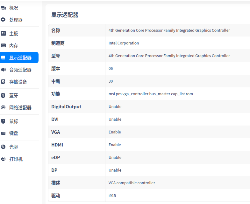Click the motherboard icon
This screenshot has width=250, height=204.
click(3, 33)
